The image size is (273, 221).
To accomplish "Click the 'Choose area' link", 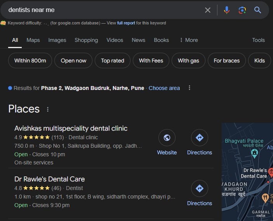I will click(164, 88).
